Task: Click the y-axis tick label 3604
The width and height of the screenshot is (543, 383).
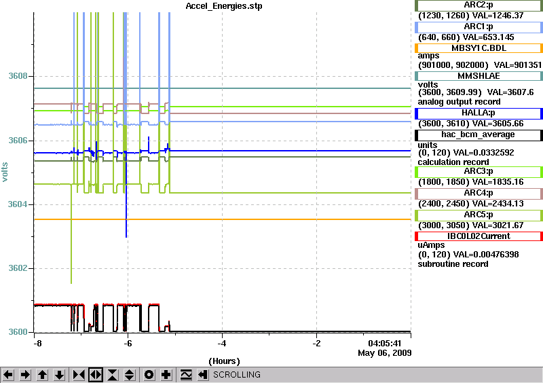Action: pos(18,204)
